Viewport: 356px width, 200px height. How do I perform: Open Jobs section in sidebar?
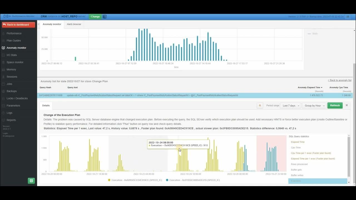9,84
